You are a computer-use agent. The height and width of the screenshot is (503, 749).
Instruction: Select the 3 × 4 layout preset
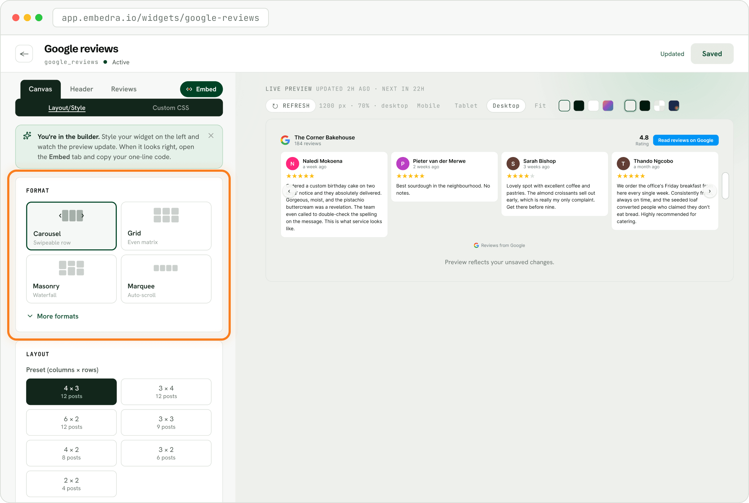(166, 392)
